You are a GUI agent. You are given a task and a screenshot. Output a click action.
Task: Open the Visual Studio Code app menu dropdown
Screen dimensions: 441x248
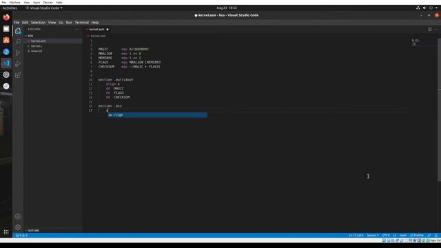tap(43, 8)
